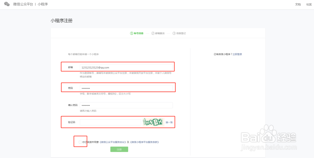Click the 请再次输入密码 hint text
314x158 pixels.
88,111
